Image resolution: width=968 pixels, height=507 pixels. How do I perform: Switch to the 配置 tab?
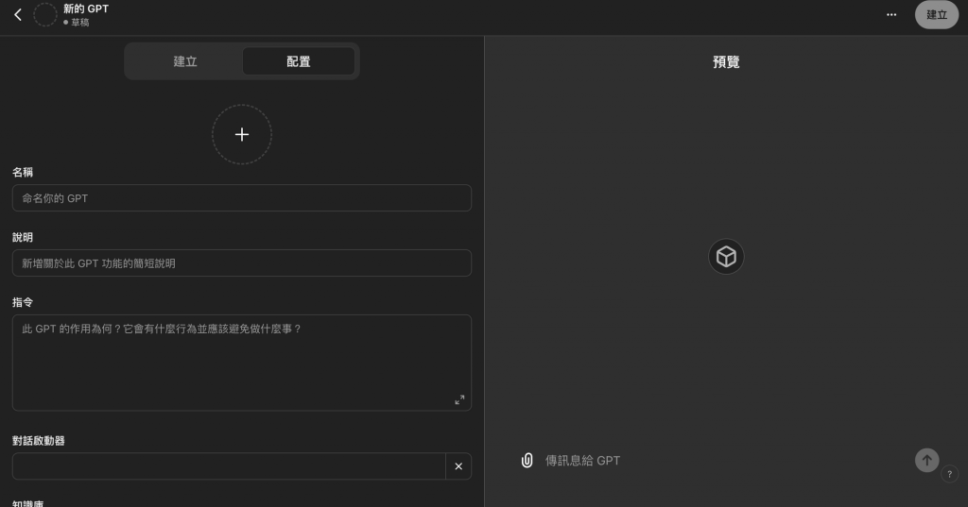click(x=298, y=61)
